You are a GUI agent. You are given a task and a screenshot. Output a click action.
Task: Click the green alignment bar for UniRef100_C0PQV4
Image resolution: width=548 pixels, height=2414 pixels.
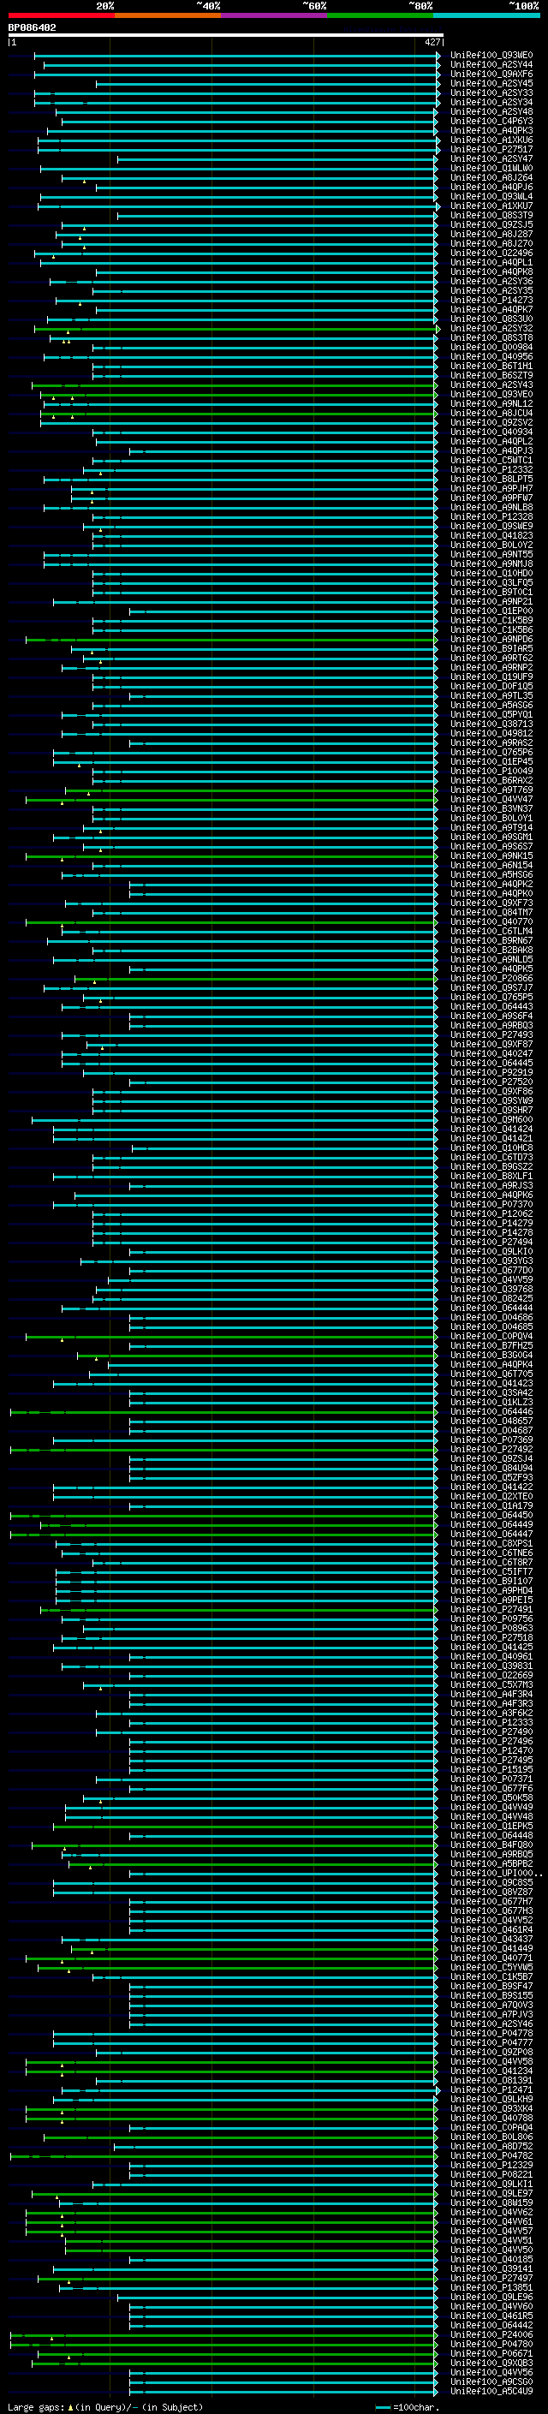tap(231, 1338)
